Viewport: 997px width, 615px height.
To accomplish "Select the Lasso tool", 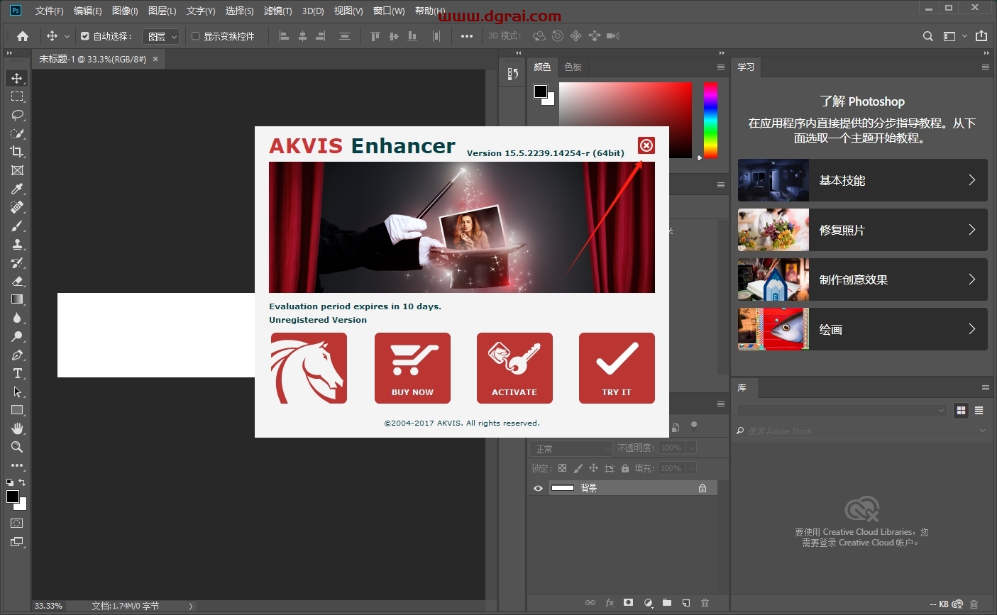I will 17,115.
